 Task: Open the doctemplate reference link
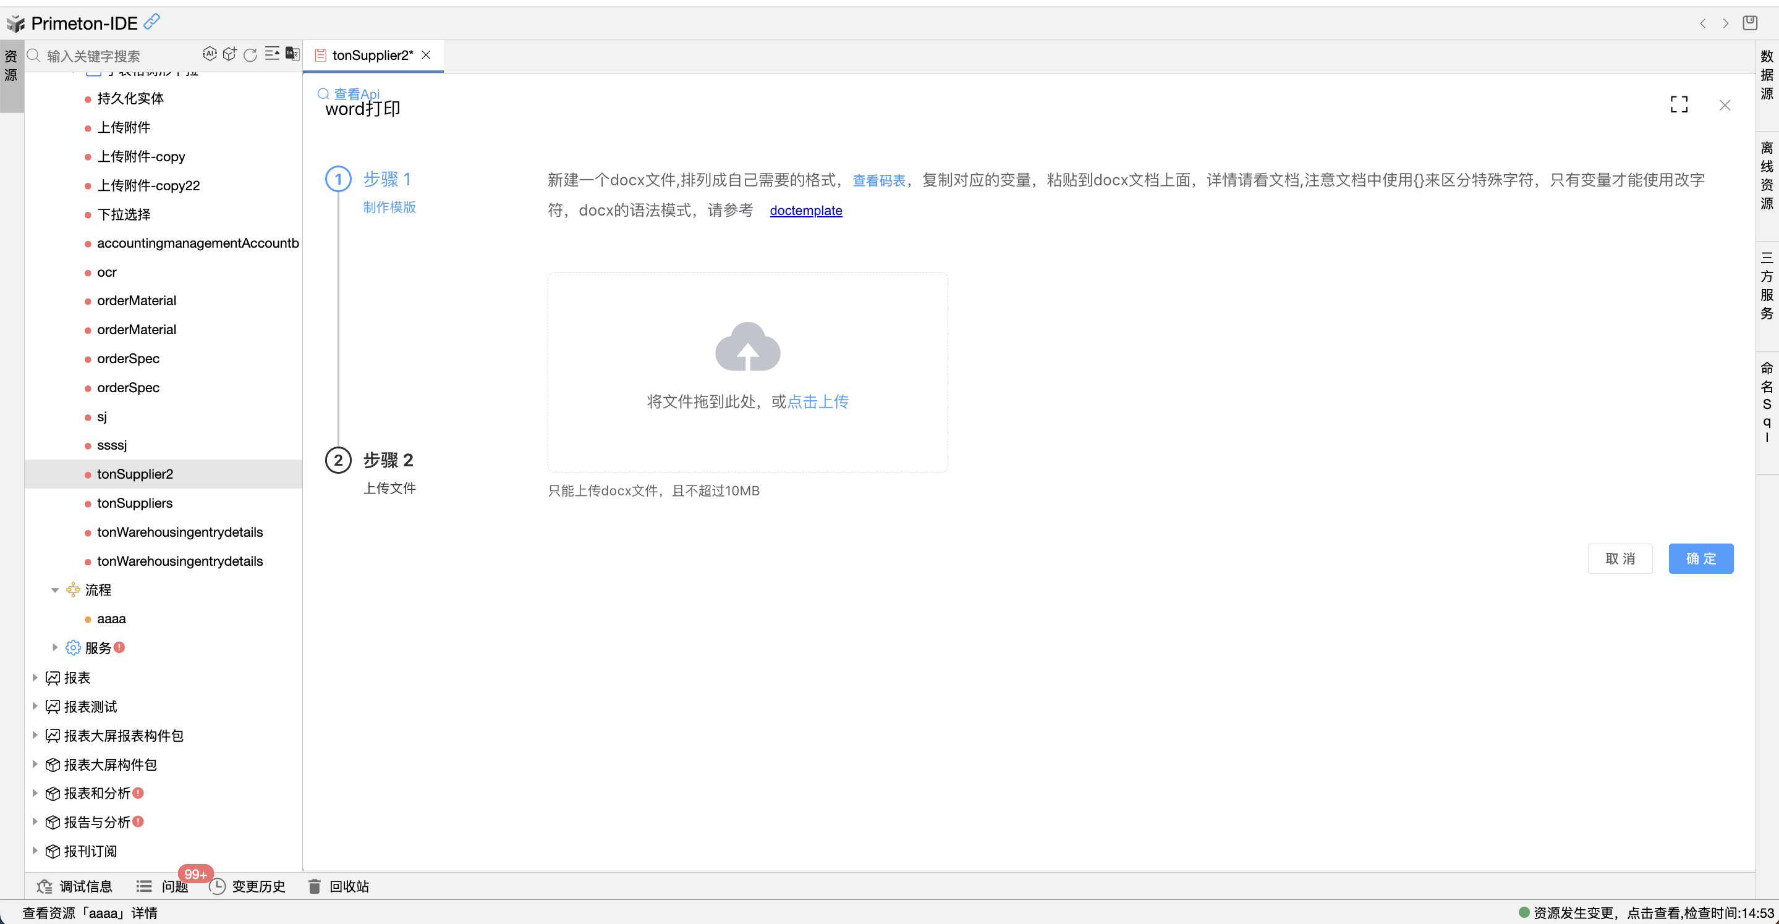(x=805, y=211)
